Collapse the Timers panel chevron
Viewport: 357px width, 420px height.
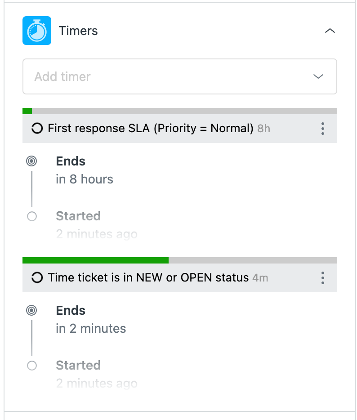pyautogui.click(x=330, y=31)
